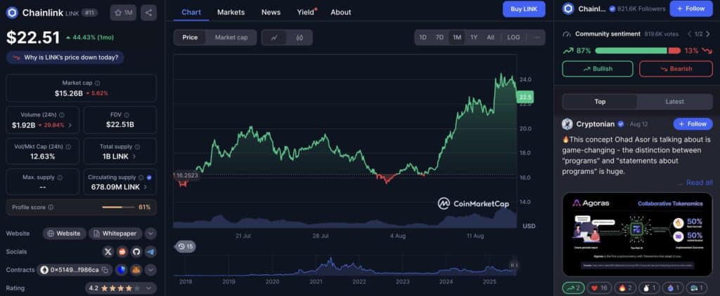Expand more contracts chevron
720x296 pixels.
[x=150, y=270]
